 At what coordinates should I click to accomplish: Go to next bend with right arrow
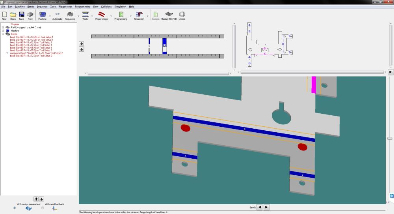coord(266,207)
